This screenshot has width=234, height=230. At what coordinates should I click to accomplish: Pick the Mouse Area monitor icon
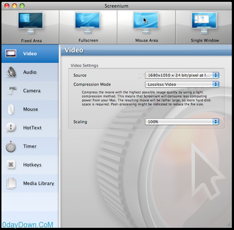146,23
